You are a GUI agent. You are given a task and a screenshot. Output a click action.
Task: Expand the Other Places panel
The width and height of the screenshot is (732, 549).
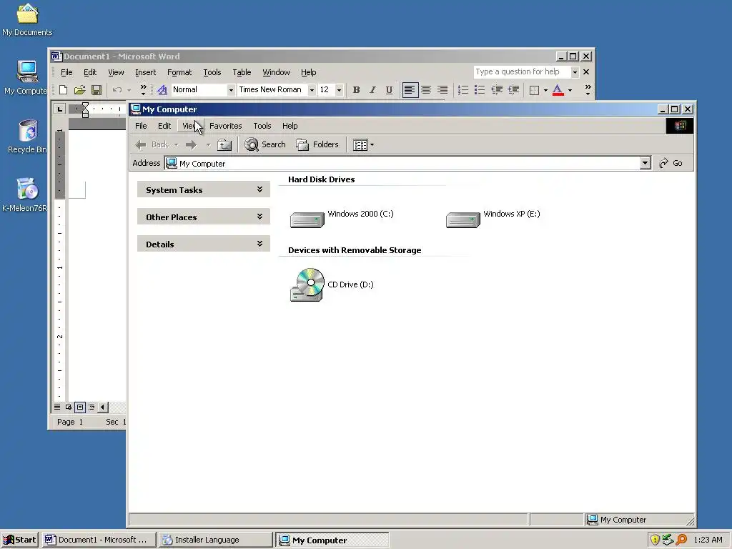click(x=204, y=217)
